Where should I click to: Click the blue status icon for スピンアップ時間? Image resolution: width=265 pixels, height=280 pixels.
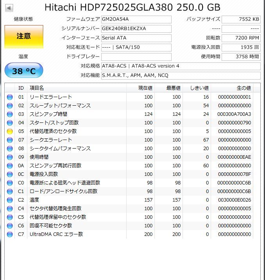coord(10,114)
